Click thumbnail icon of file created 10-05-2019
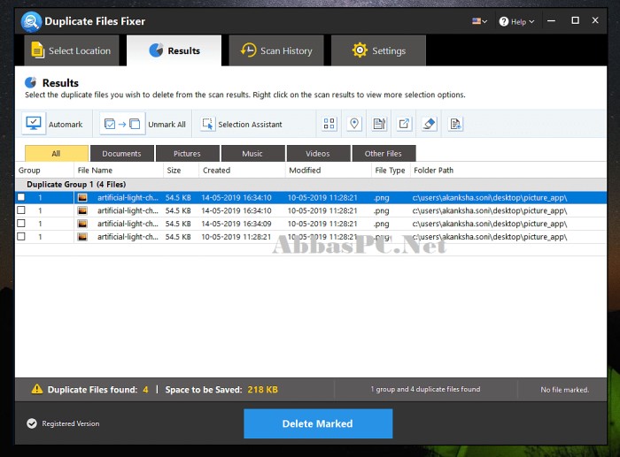 (x=82, y=237)
